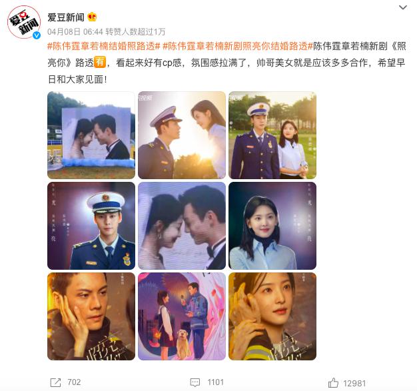The image size is (417, 391).
Task: Click the crown membership badge icon
Action: 92,17
